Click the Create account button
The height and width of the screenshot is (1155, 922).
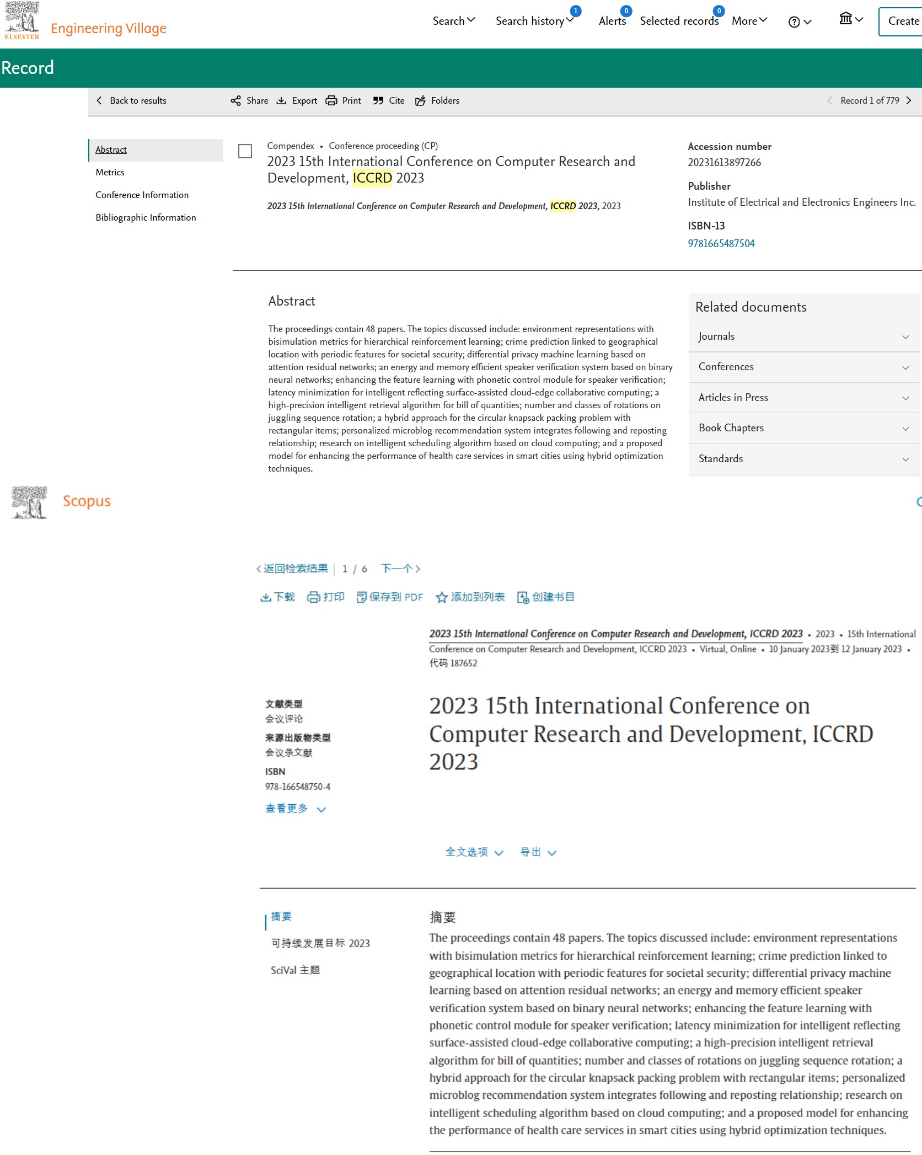[900, 22]
